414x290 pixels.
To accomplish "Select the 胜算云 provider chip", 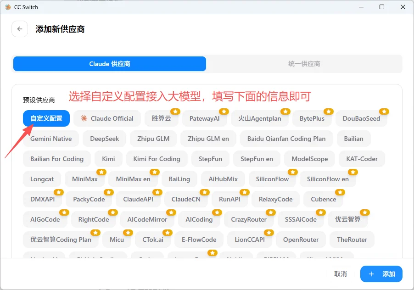I will click(x=161, y=118).
